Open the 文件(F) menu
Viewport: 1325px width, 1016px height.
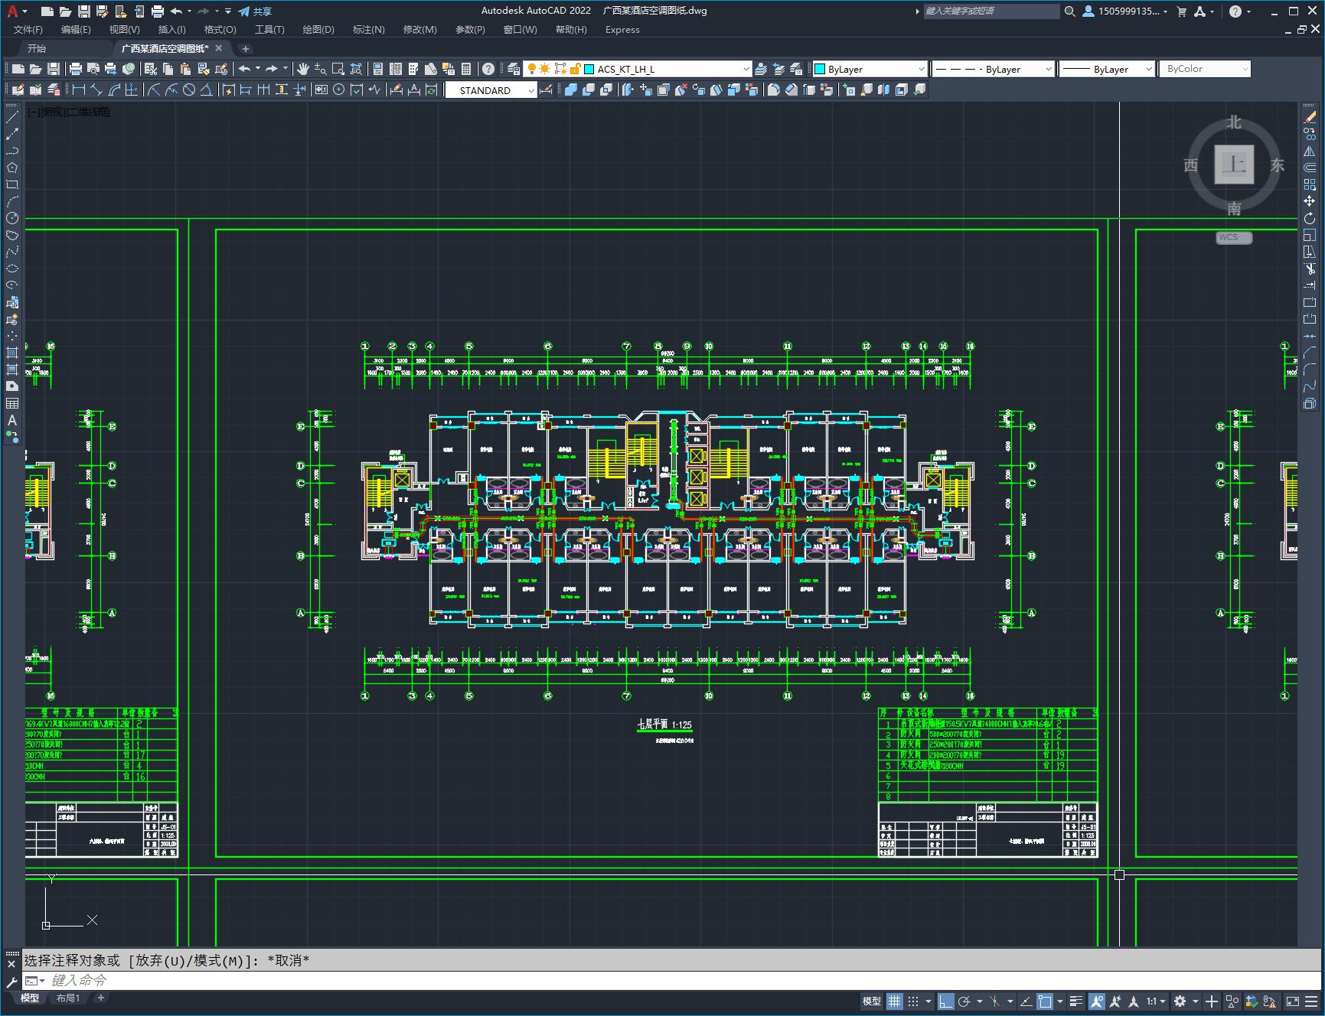[x=28, y=30]
